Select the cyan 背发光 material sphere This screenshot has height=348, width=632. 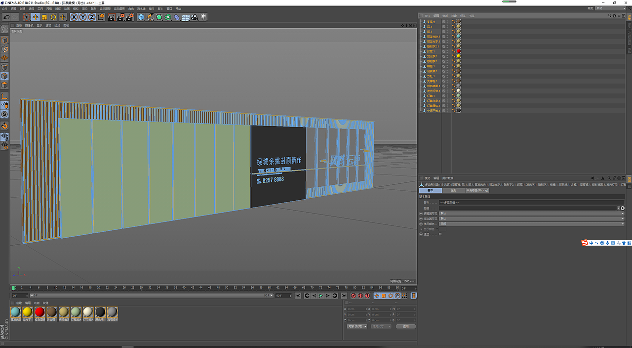coord(16,312)
